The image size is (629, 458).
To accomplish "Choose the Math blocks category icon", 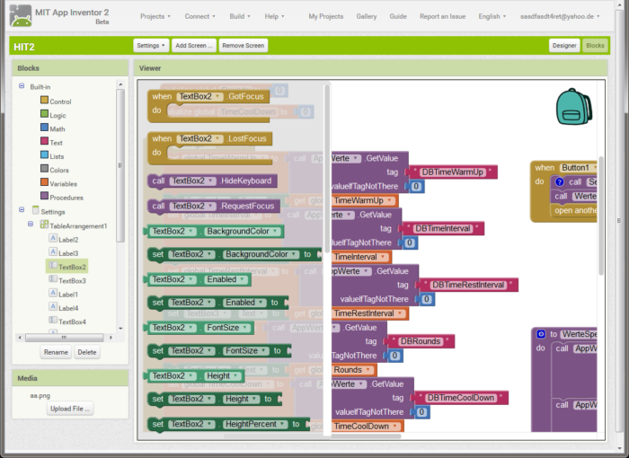I will 44,128.
